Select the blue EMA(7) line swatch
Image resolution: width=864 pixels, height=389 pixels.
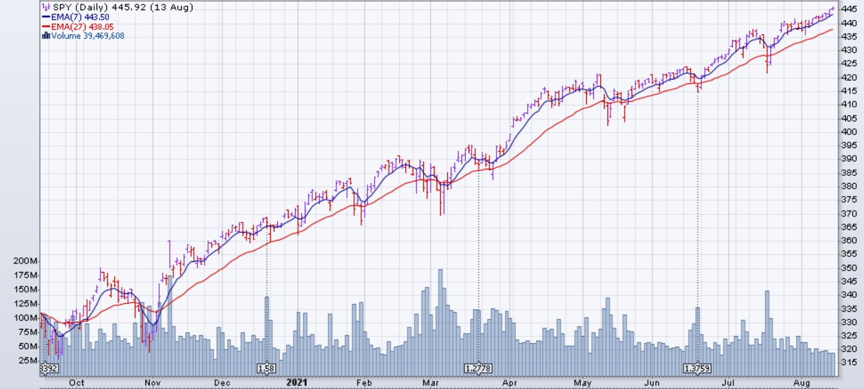pos(46,17)
